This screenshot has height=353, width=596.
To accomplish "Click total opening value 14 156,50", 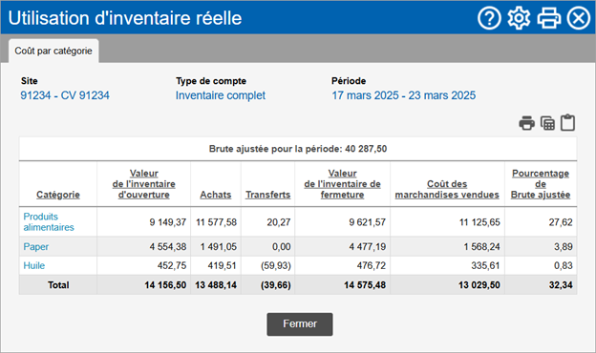I will point(165,285).
